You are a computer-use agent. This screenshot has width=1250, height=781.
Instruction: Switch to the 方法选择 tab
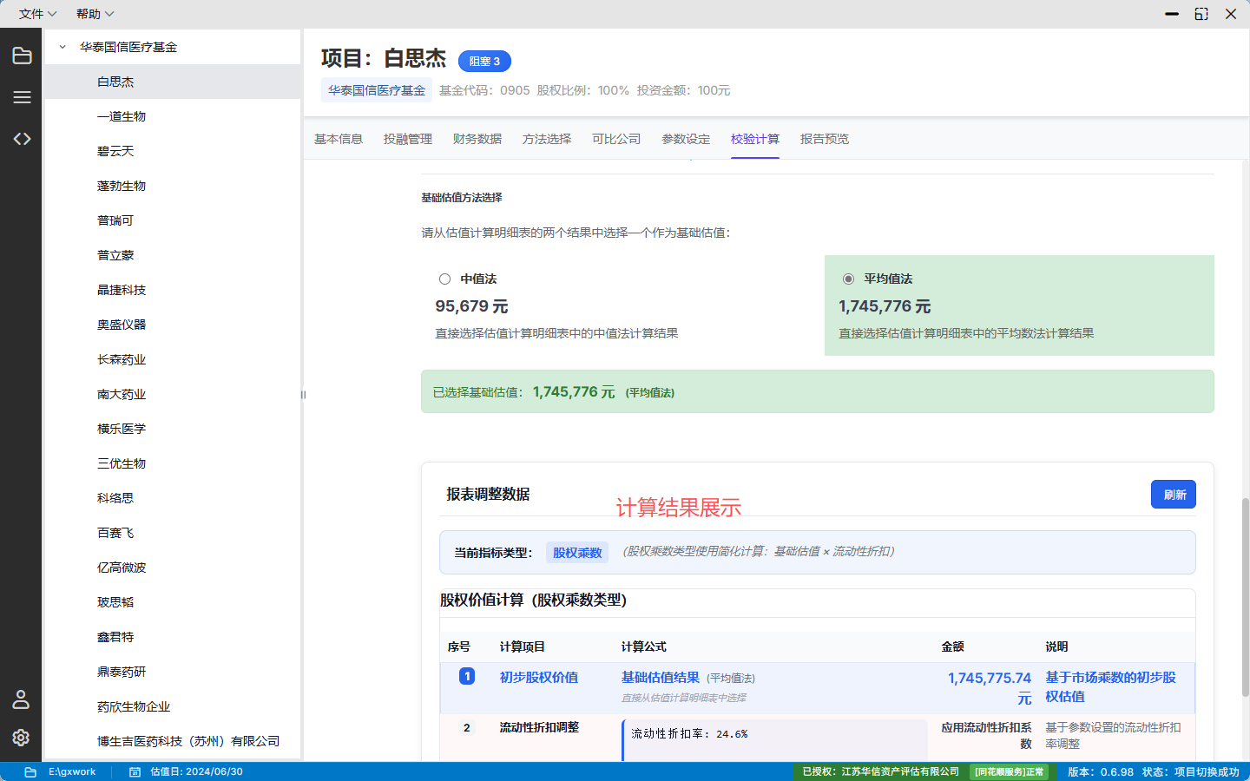[x=547, y=139]
